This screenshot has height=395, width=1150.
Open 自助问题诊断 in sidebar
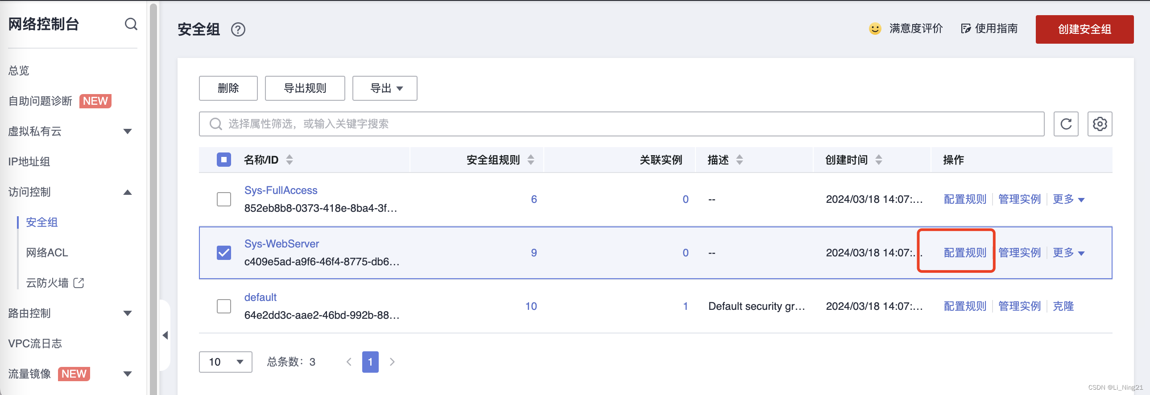(40, 101)
